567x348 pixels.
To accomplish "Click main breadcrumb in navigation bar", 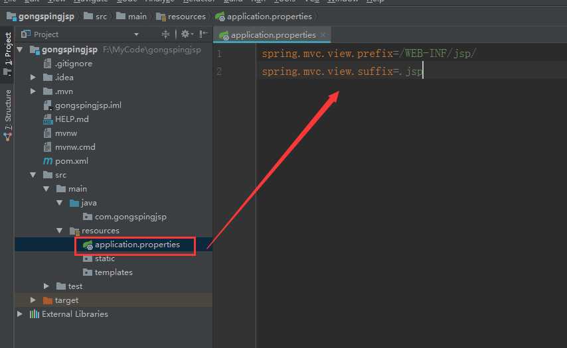I will click(x=131, y=17).
